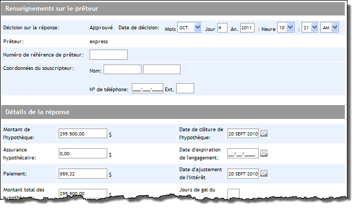The image size is (356, 208).
Task: Focus the Numéro de référence de prêteur field
Action: point(108,54)
